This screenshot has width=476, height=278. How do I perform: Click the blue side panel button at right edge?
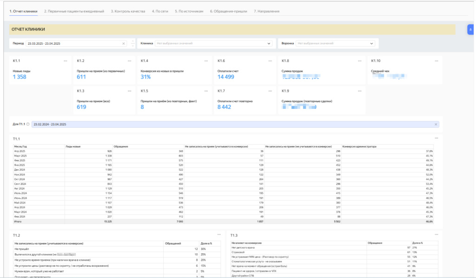click(x=470, y=29)
